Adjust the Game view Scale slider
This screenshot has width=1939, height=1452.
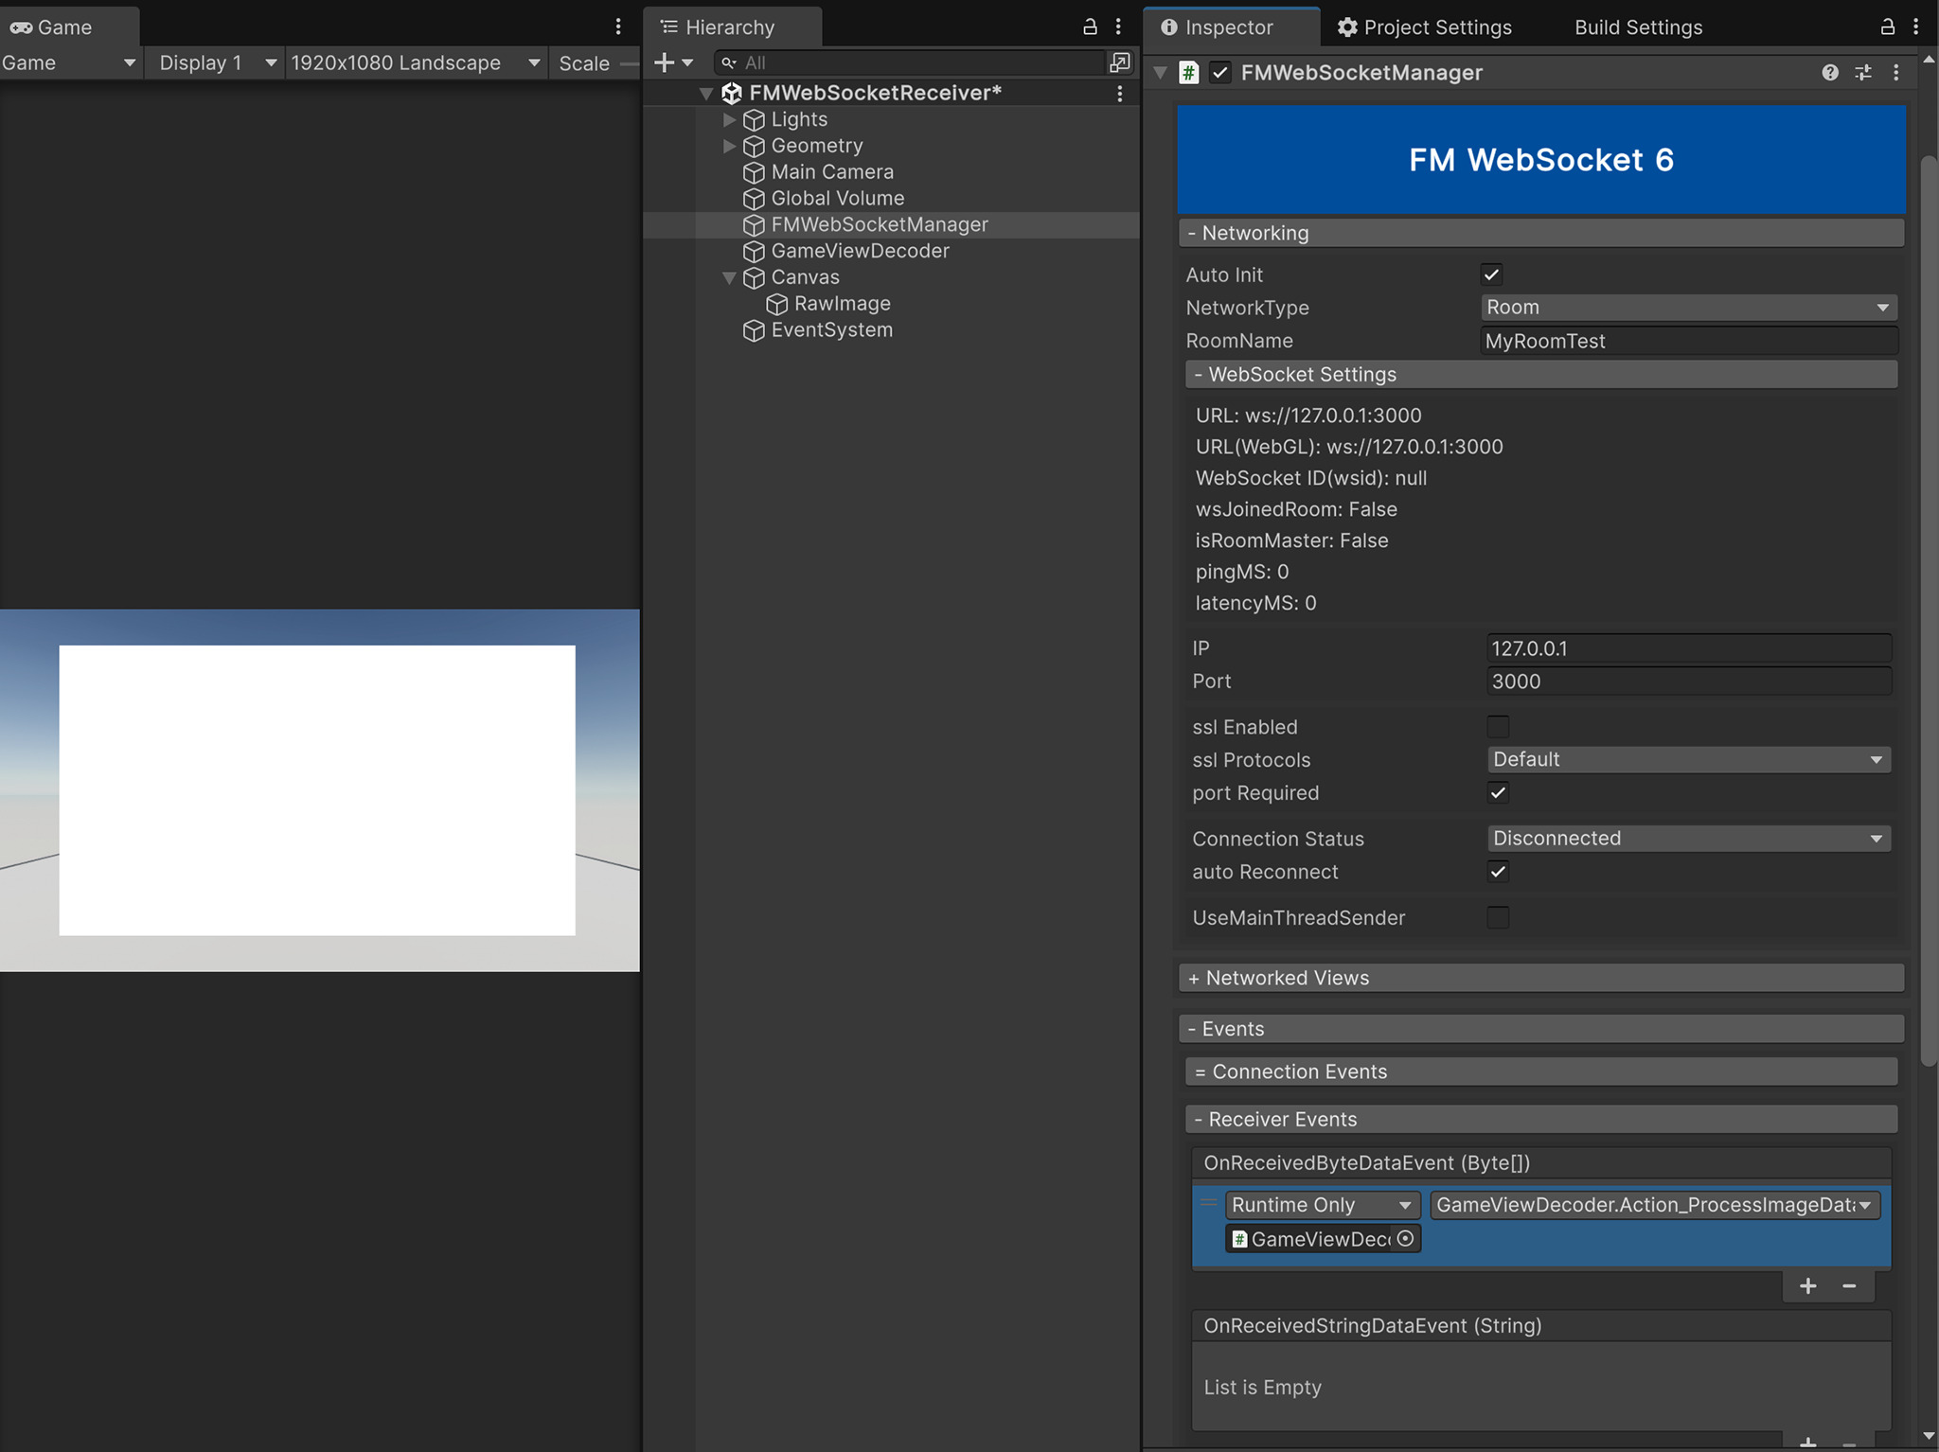(629, 62)
